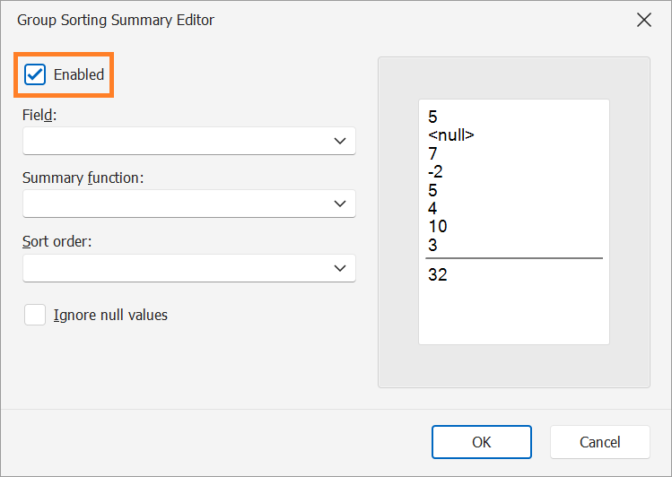Click the Enabled label text
Viewport: 672px width, 477px height.
pyautogui.click(x=79, y=74)
